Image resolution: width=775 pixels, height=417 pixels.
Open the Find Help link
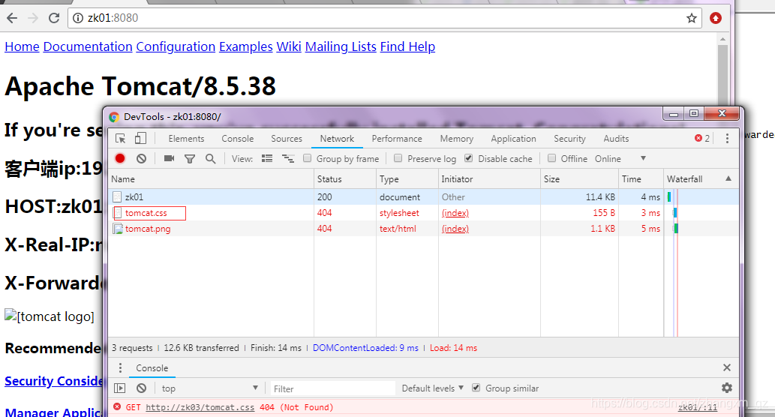[x=408, y=46]
